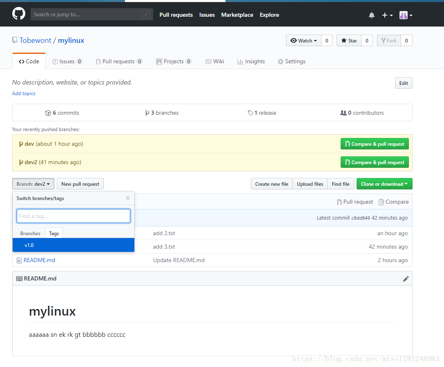Click Find file
The height and width of the screenshot is (367, 444).
point(340,184)
